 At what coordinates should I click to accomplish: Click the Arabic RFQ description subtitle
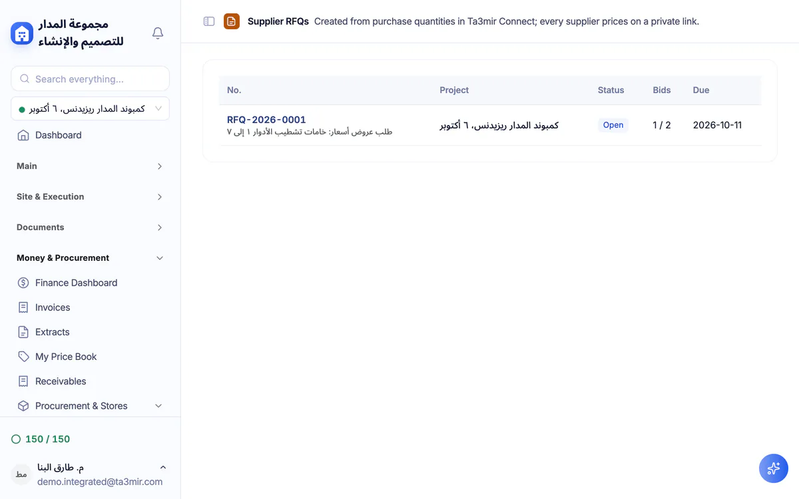310,132
